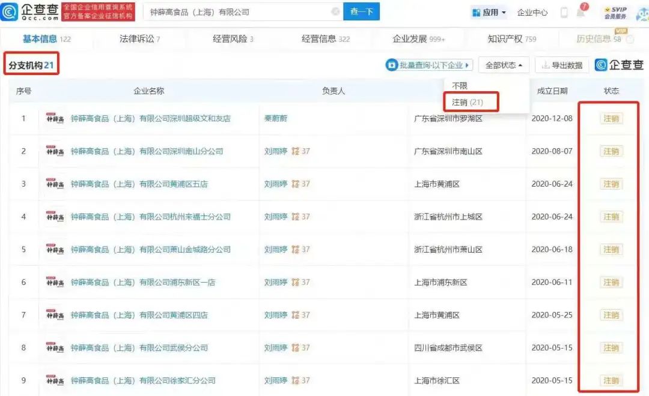Expand the 应用 dropdown menu
649x396 pixels.
[489, 12]
